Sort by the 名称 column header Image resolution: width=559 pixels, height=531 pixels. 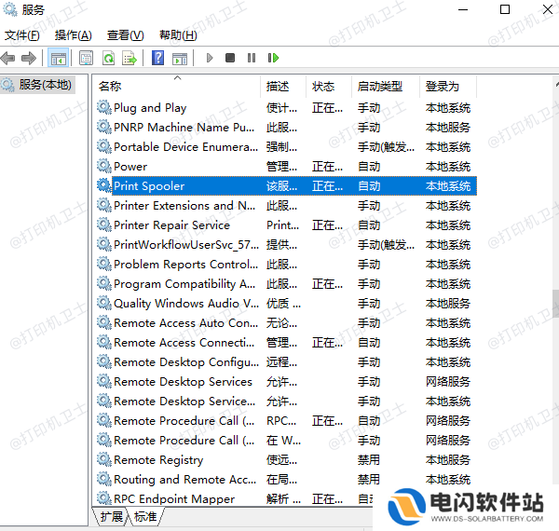[177, 87]
